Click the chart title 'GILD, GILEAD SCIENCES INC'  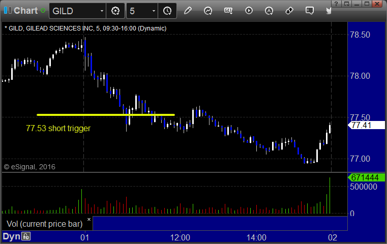tap(50, 28)
